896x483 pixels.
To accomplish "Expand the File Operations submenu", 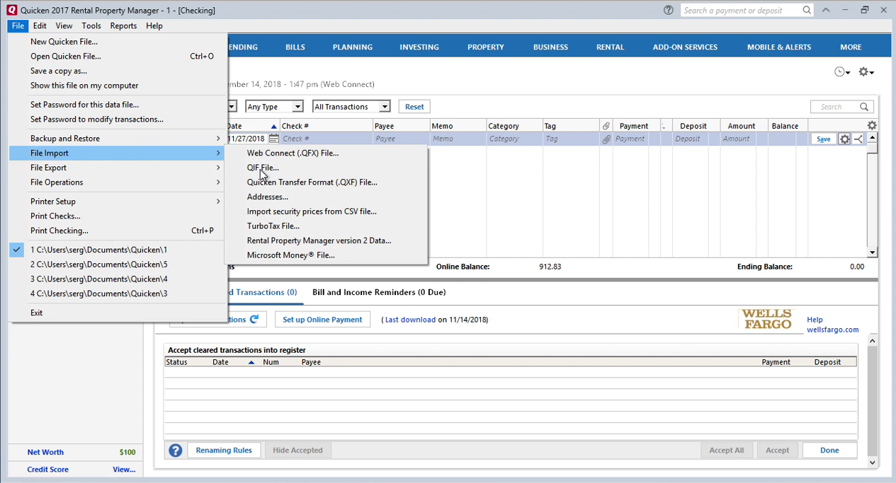I will pyautogui.click(x=118, y=182).
